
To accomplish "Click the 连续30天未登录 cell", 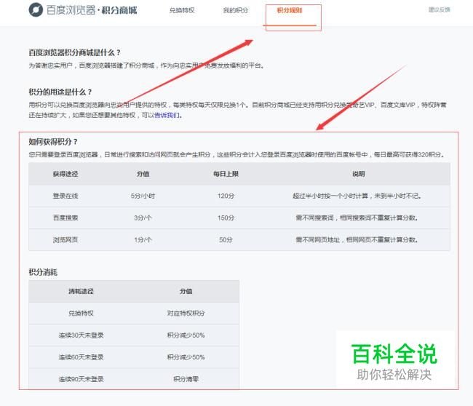I will coord(81,335).
